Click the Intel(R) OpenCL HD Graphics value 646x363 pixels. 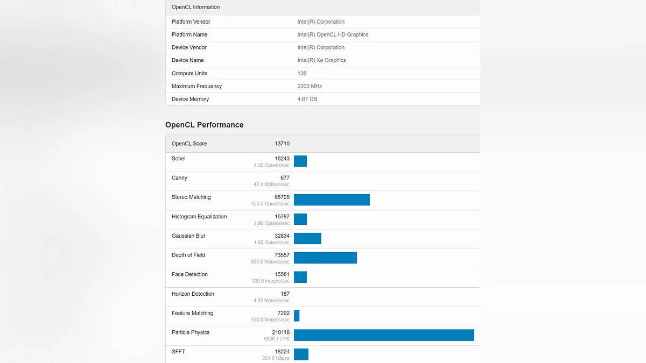(333, 34)
